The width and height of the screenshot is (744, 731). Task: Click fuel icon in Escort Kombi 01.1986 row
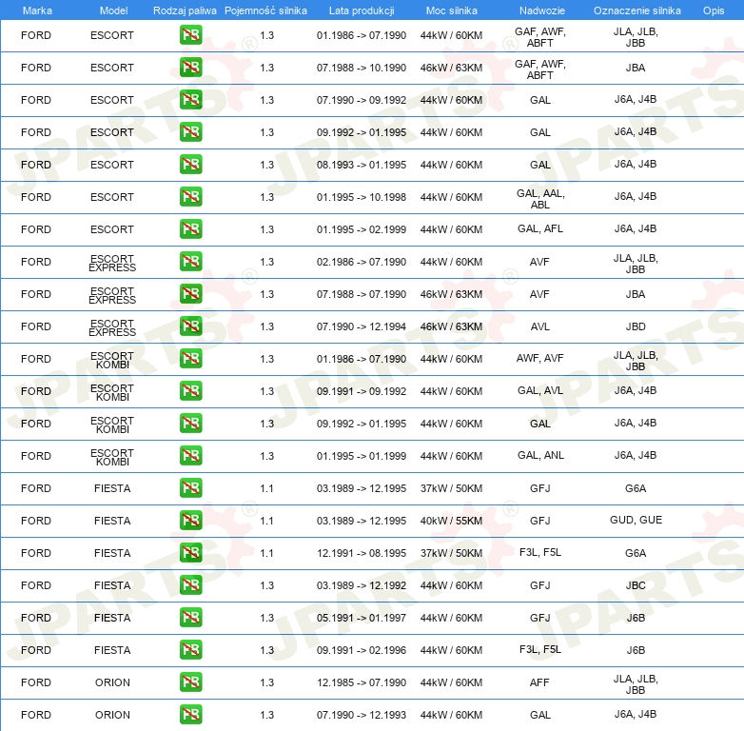coord(190,359)
